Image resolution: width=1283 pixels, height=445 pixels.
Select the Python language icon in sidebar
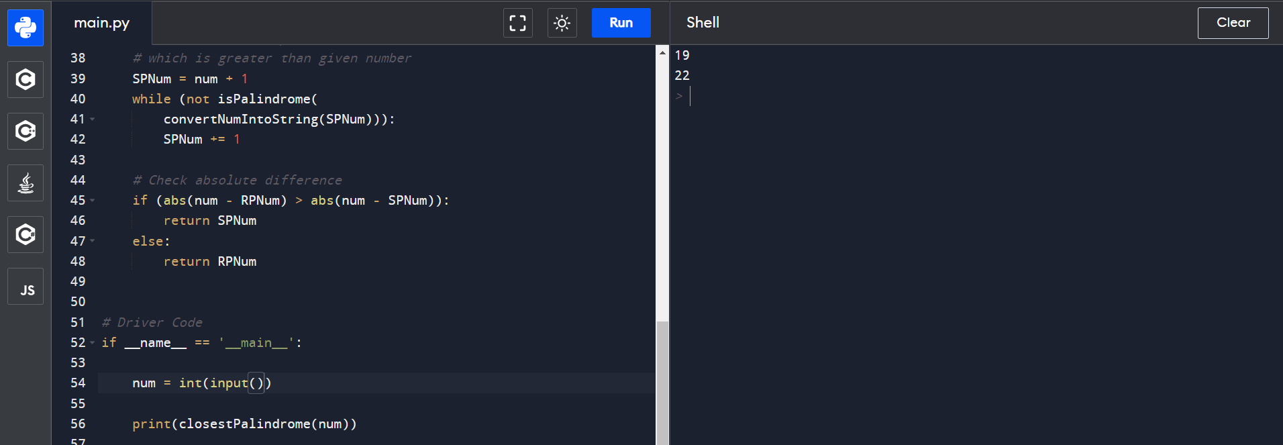coord(25,28)
